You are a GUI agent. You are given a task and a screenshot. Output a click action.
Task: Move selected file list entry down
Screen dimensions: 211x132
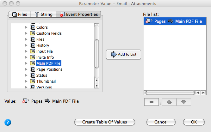coord(184,102)
